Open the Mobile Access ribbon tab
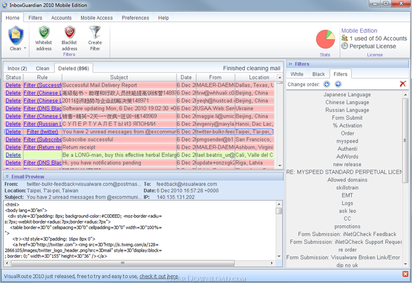412x283 pixels. click(x=97, y=18)
